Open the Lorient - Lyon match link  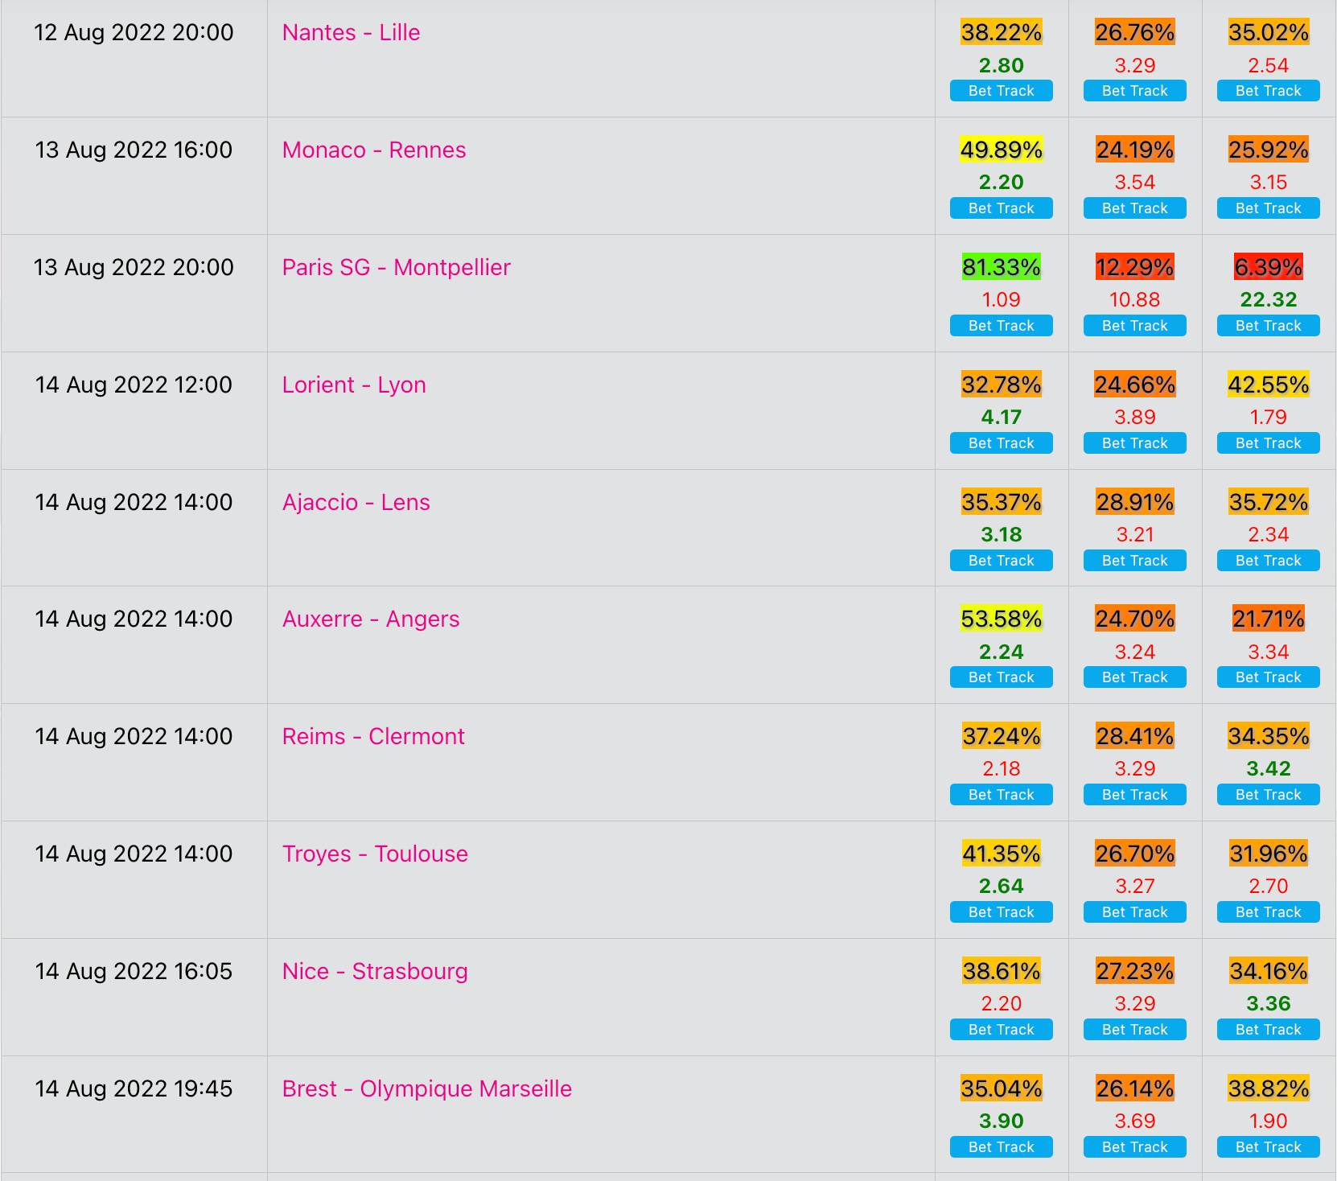(x=354, y=385)
